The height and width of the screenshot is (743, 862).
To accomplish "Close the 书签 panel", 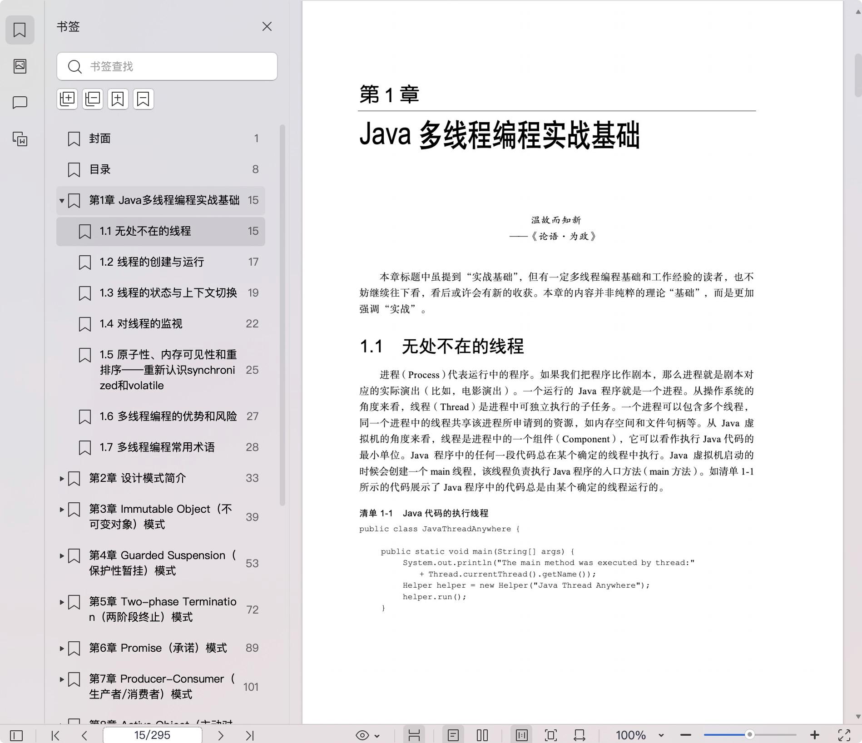I will click(x=267, y=27).
